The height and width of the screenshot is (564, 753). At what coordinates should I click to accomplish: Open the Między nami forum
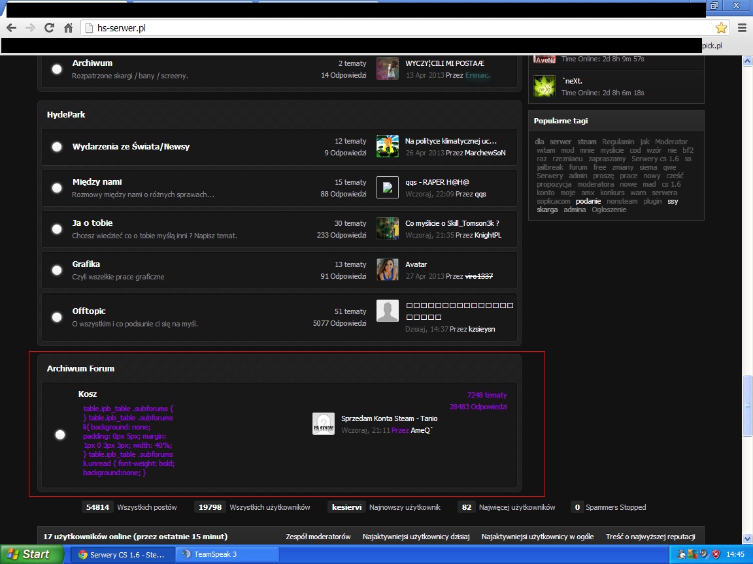click(97, 182)
